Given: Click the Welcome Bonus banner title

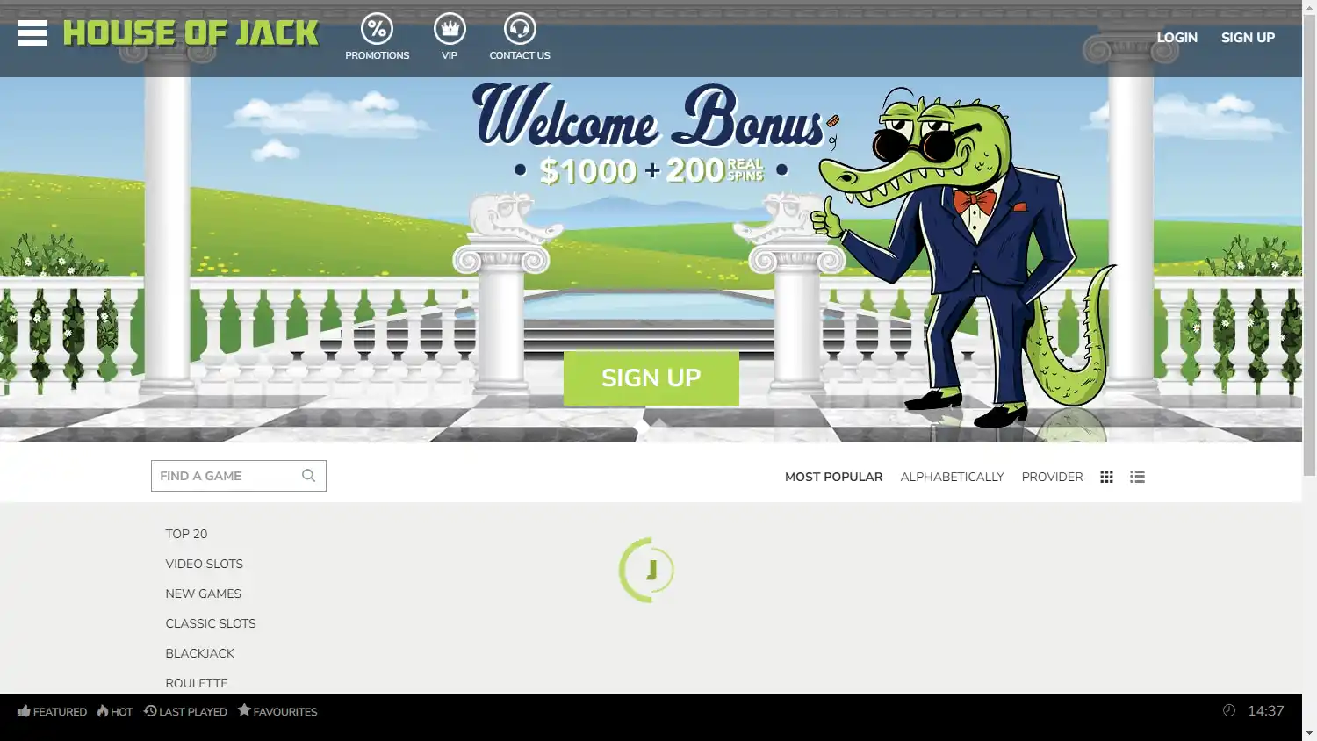Looking at the screenshot, I should pos(650,116).
